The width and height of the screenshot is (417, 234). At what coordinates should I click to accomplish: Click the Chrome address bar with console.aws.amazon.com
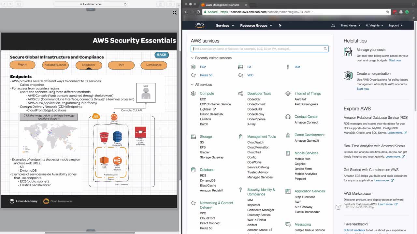point(296,12)
